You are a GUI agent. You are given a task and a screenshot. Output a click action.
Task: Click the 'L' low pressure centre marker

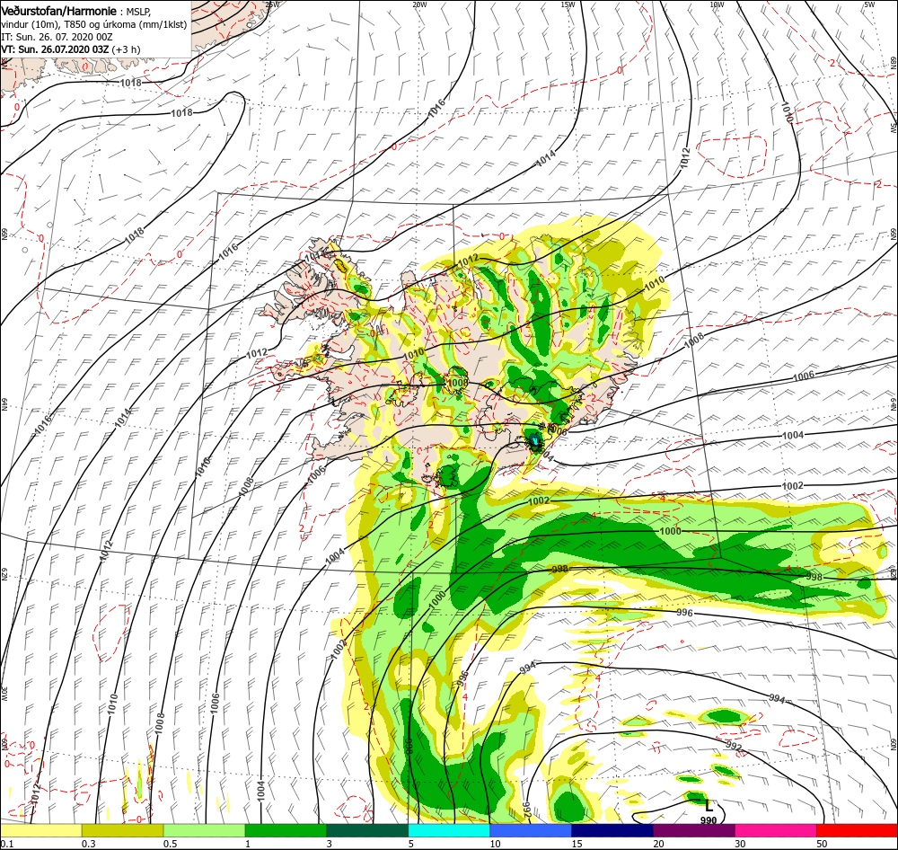[x=709, y=805]
